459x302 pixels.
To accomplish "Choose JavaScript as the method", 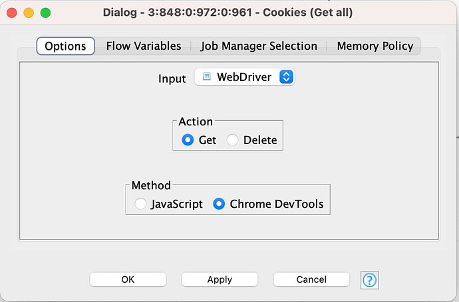I will pyautogui.click(x=140, y=204).
